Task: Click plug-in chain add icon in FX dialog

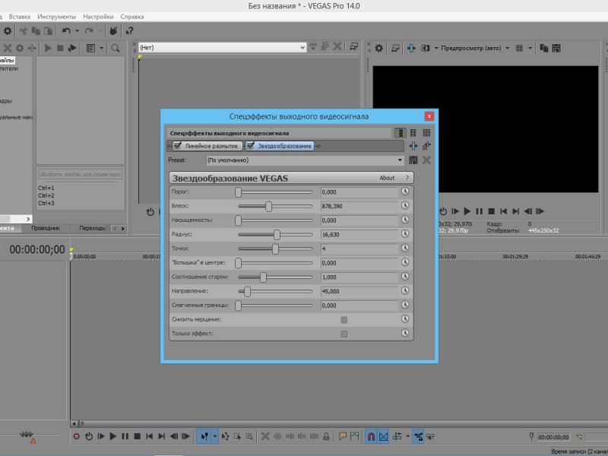Action: (413, 146)
